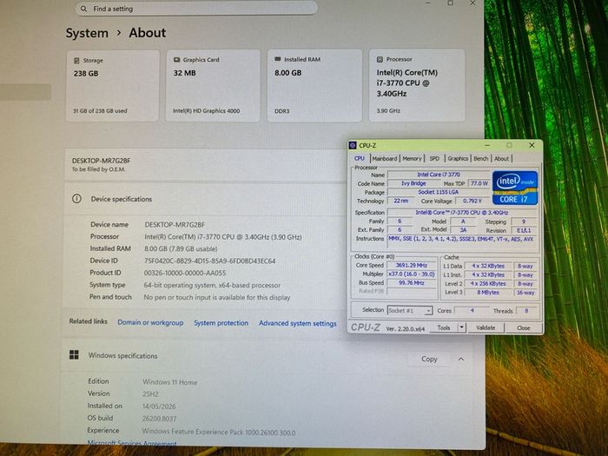Click the Windows logo beside Windows specifications

[x=74, y=354]
